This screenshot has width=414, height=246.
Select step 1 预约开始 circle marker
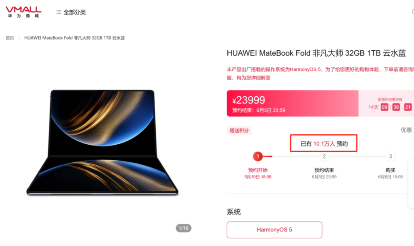(x=258, y=157)
